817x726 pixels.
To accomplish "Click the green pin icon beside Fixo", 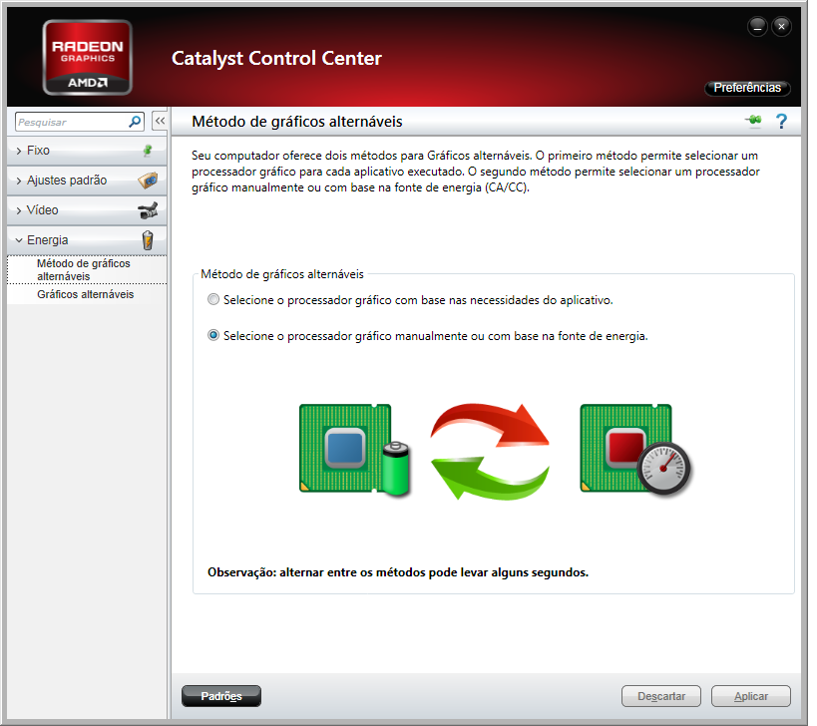I will [x=148, y=151].
